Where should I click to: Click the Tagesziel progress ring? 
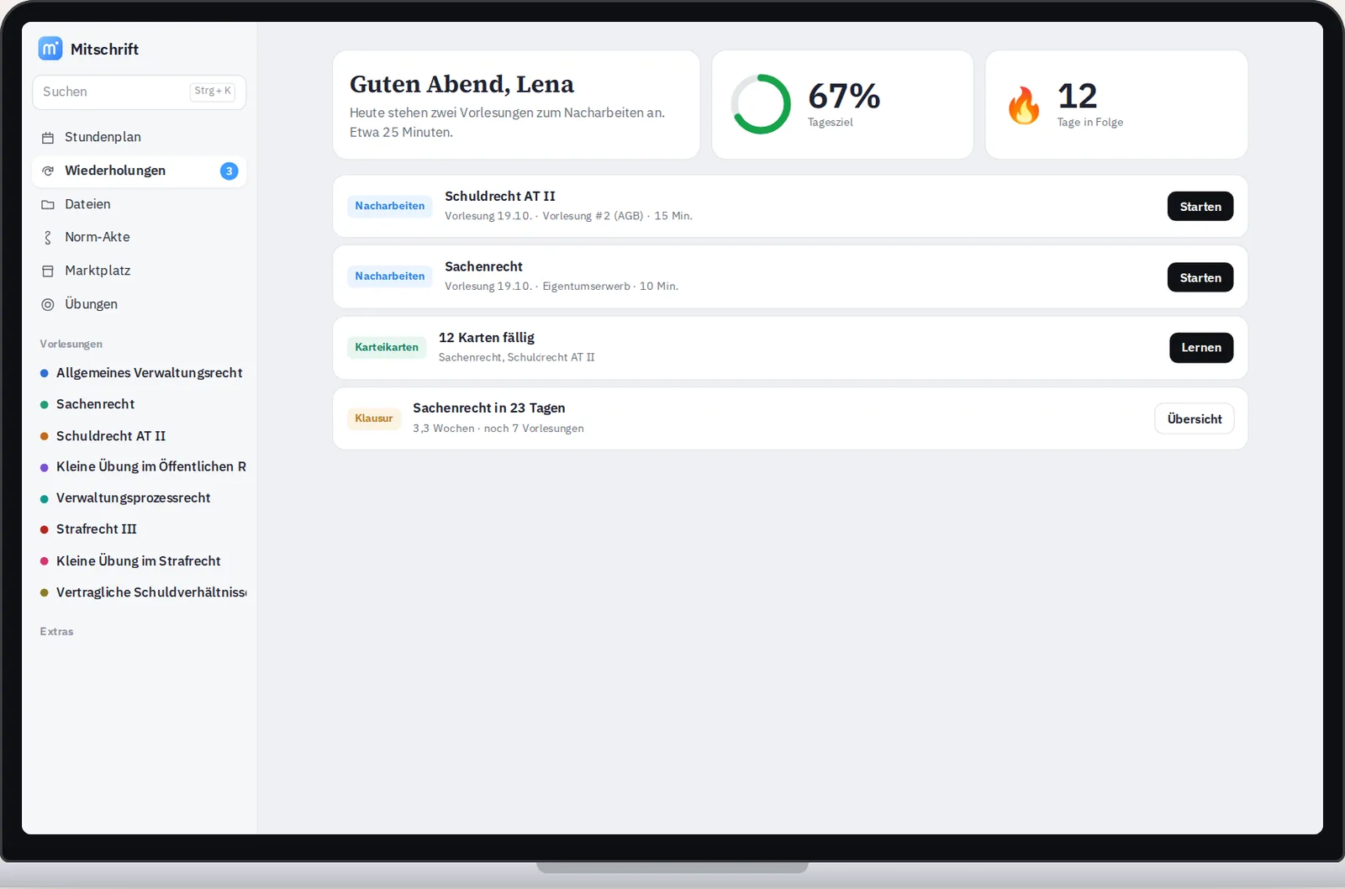pyautogui.click(x=761, y=104)
